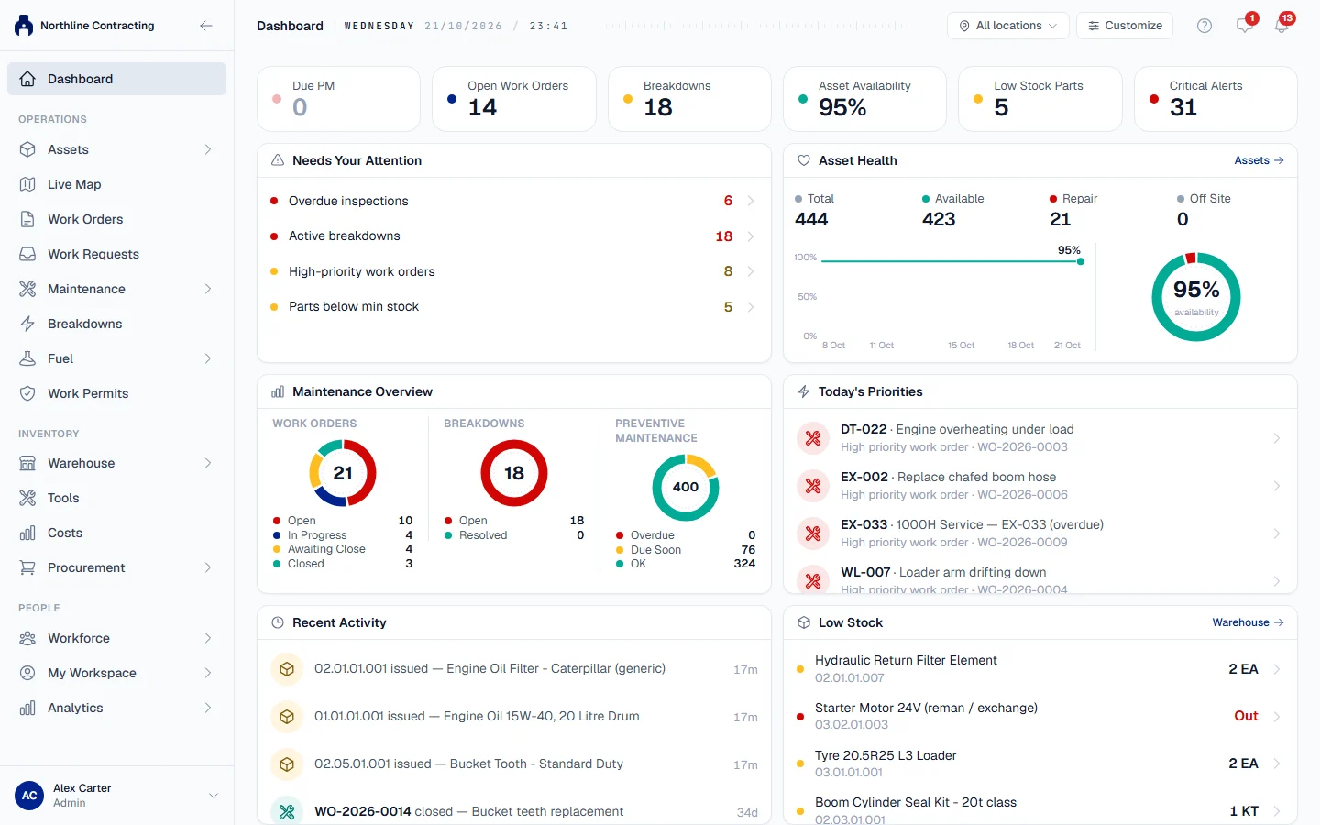Click the EX-002 priority wrench icon

coord(813,486)
